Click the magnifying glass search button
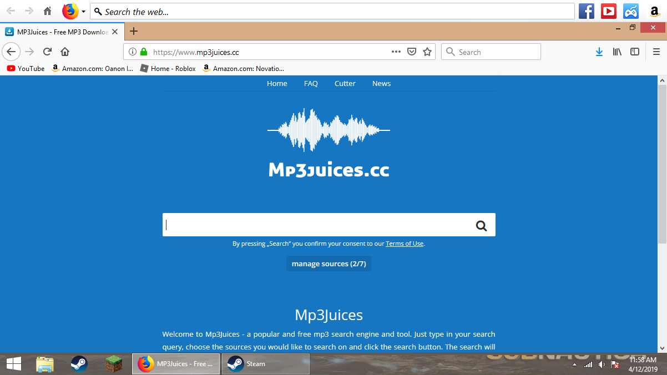667x375 pixels. point(481,225)
